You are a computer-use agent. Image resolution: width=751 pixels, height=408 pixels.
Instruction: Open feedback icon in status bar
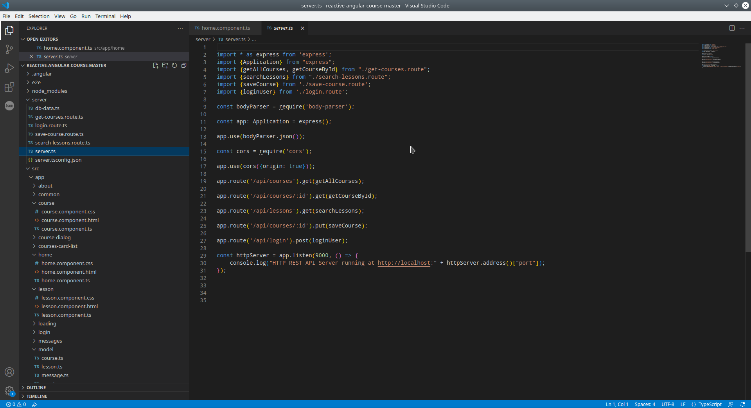(x=731, y=404)
